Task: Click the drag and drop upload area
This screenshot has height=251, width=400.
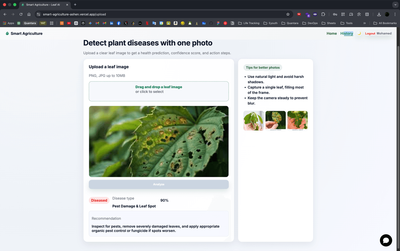Action: (x=159, y=91)
